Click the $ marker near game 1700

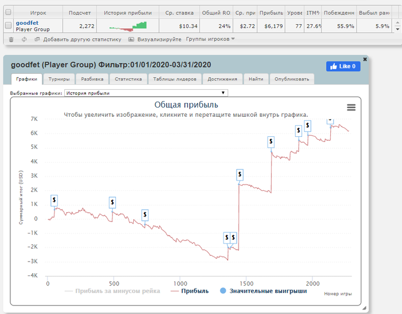pyautogui.click(x=270, y=142)
